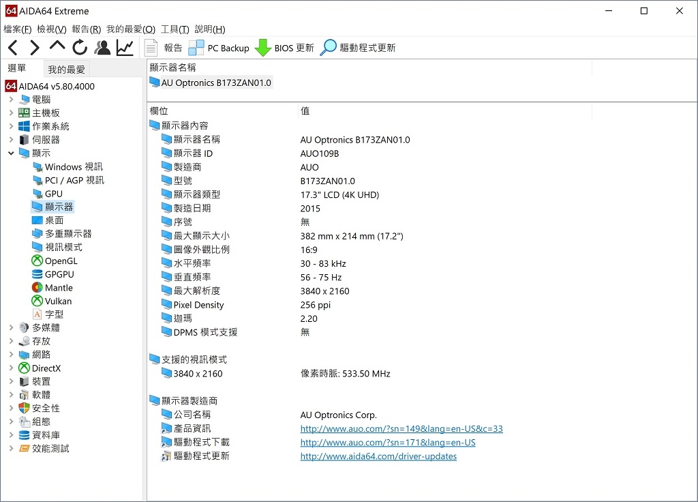698x502 pixels.
Task: Click the 字型 font icon in tree
Action: point(37,314)
